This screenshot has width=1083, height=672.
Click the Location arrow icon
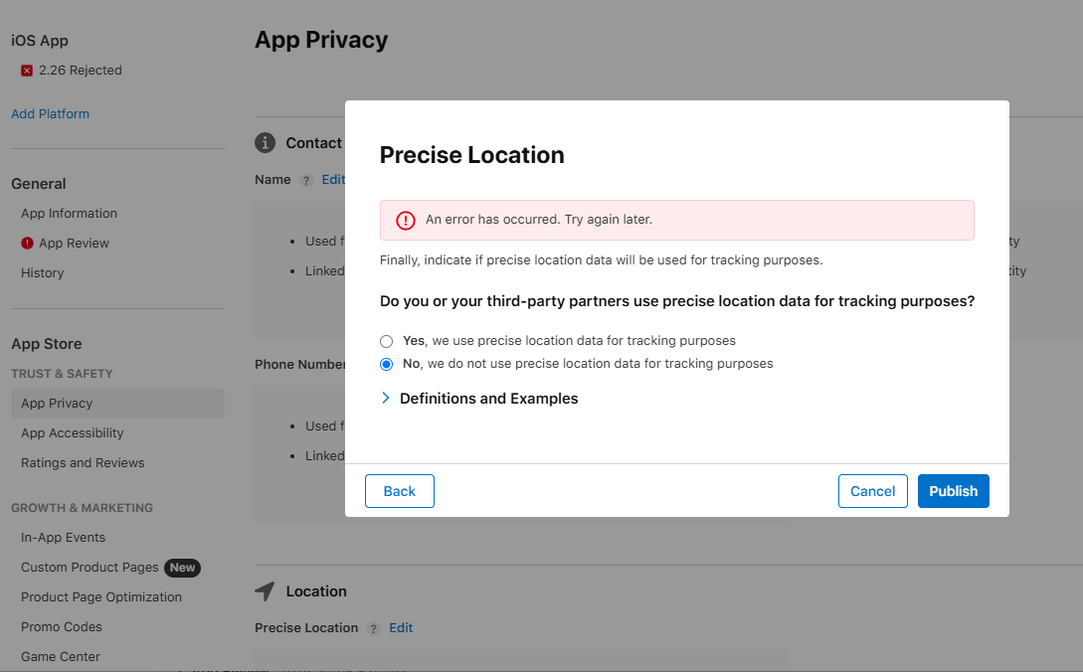[x=265, y=591]
